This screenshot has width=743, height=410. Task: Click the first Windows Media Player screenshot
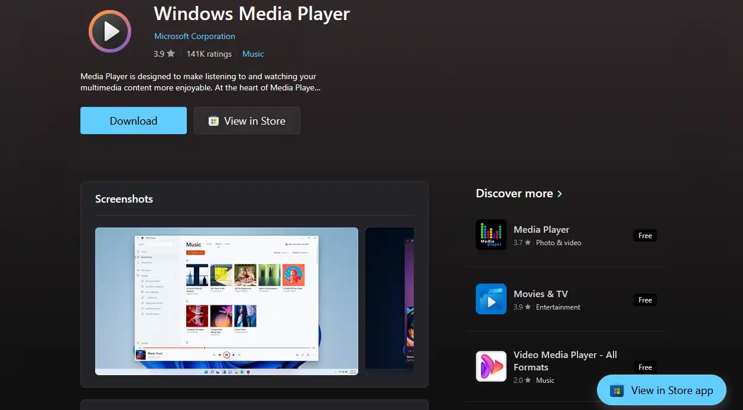[x=226, y=301]
